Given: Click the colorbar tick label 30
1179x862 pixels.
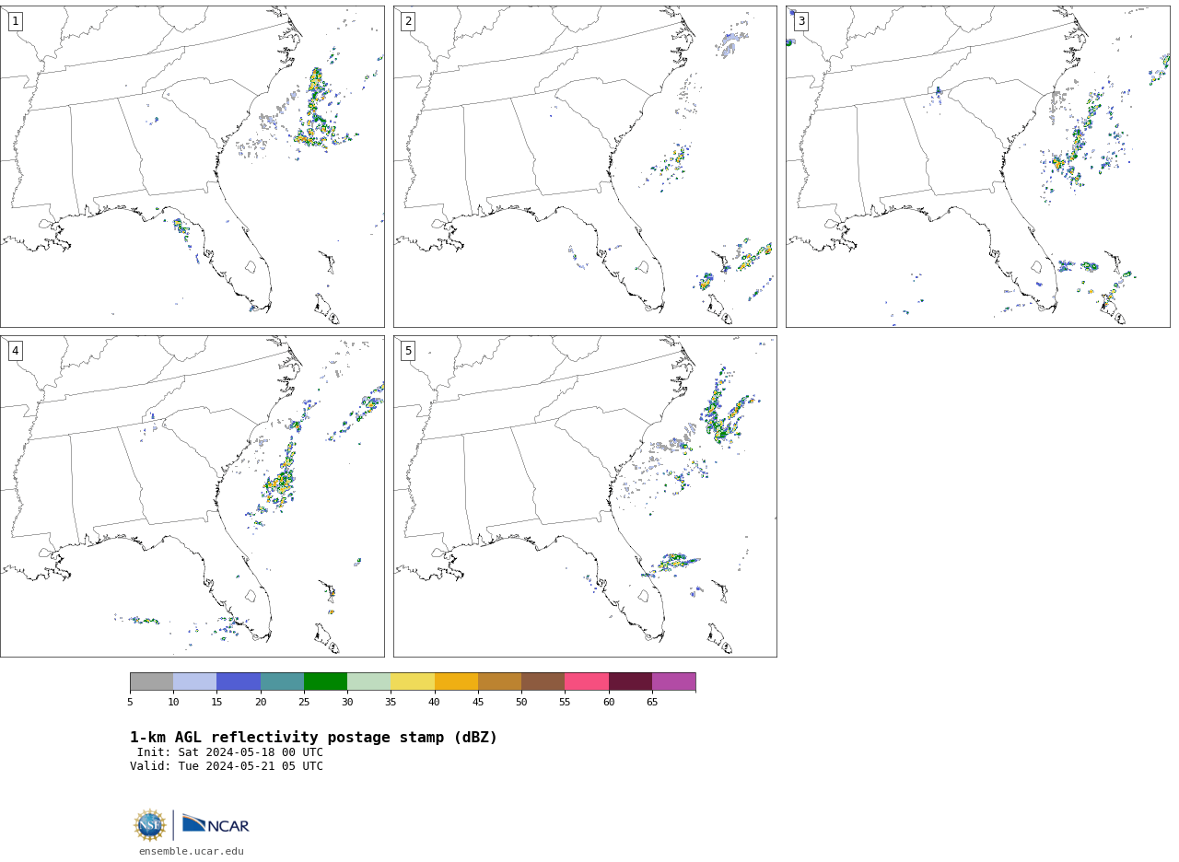Looking at the screenshot, I should point(347,702).
